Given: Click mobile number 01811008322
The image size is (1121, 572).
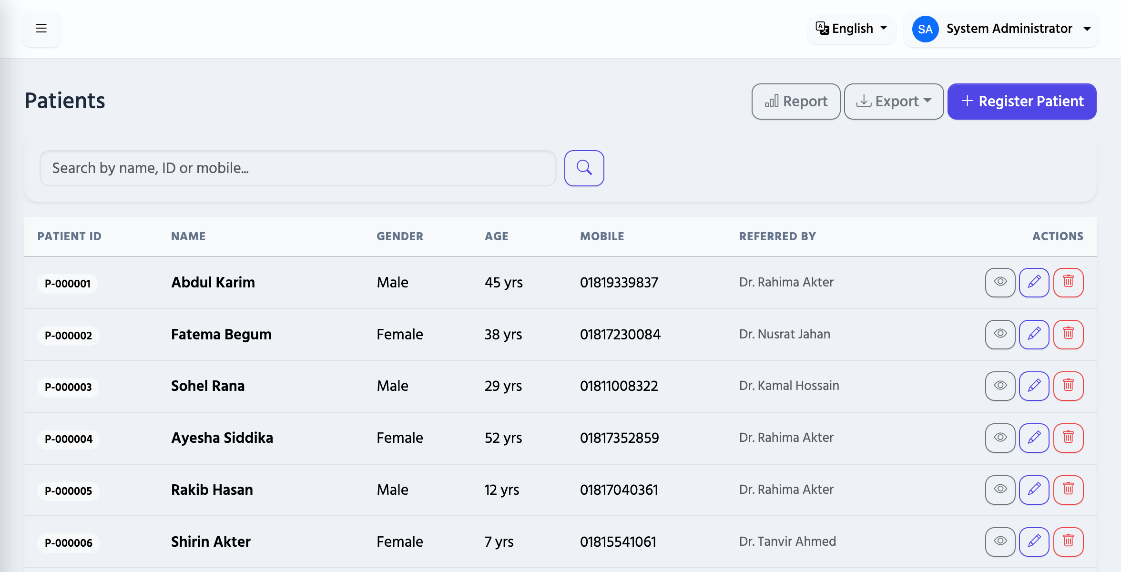Looking at the screenshot, I should 619,386.
